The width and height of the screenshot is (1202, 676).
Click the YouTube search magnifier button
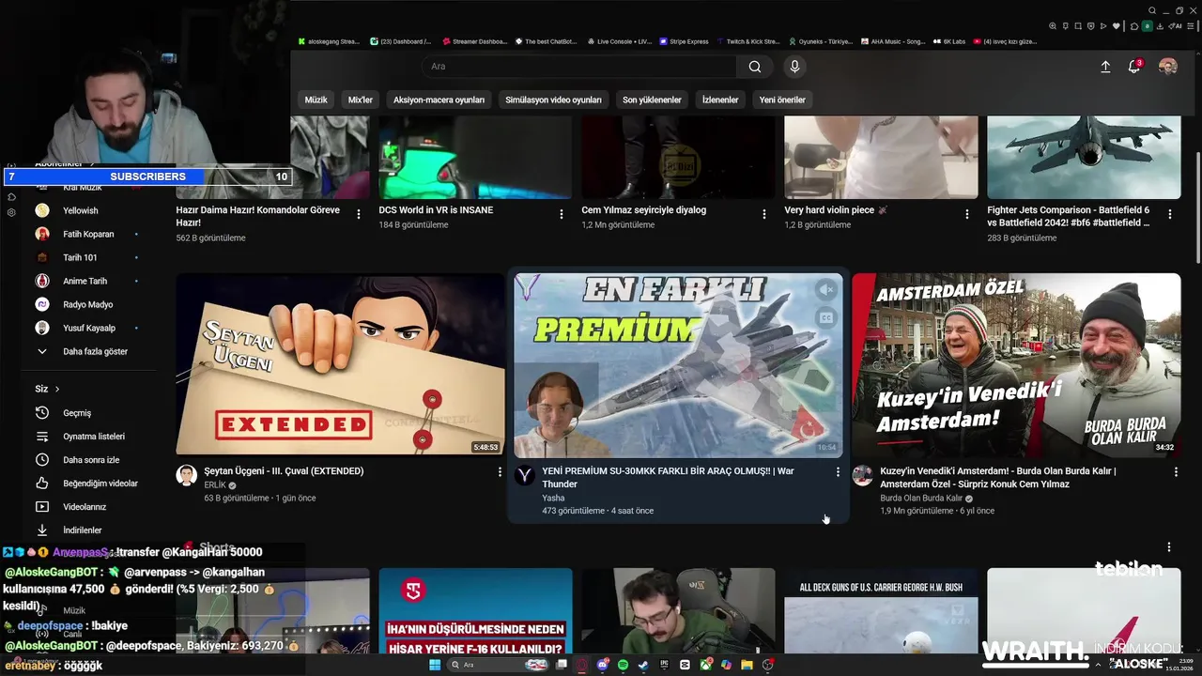tap(755, 67)
